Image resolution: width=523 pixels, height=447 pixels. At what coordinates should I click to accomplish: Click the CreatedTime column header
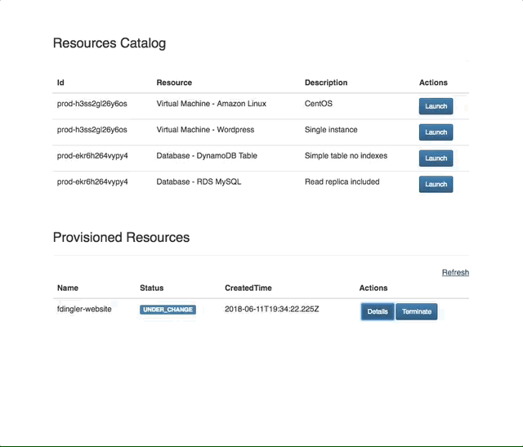tap(248, 288)
